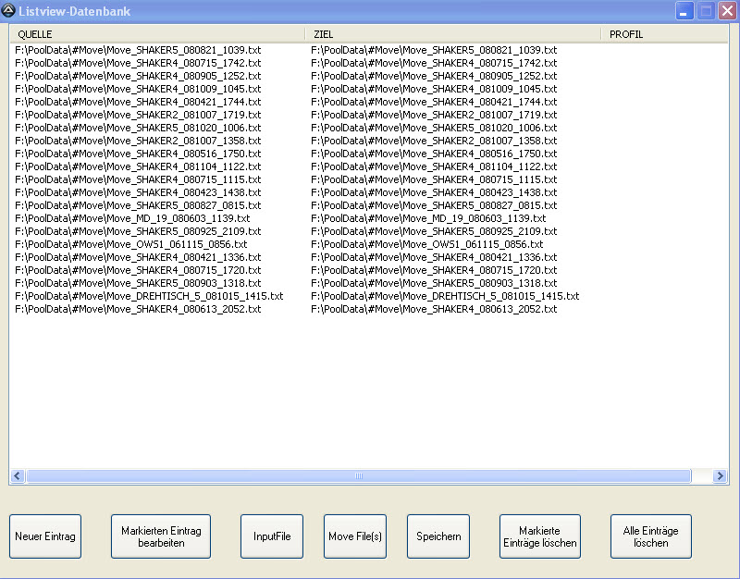The image size is (740, 579).
Task: Click the Move File(s) button
Action: pyautogui.click(x=355, y=536)
